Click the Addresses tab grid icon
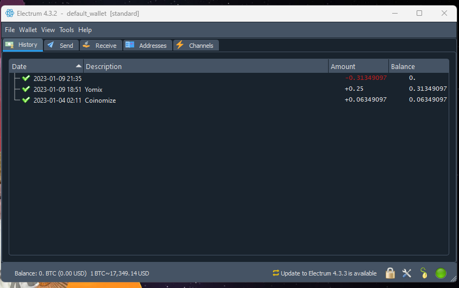 click(130, 45)
